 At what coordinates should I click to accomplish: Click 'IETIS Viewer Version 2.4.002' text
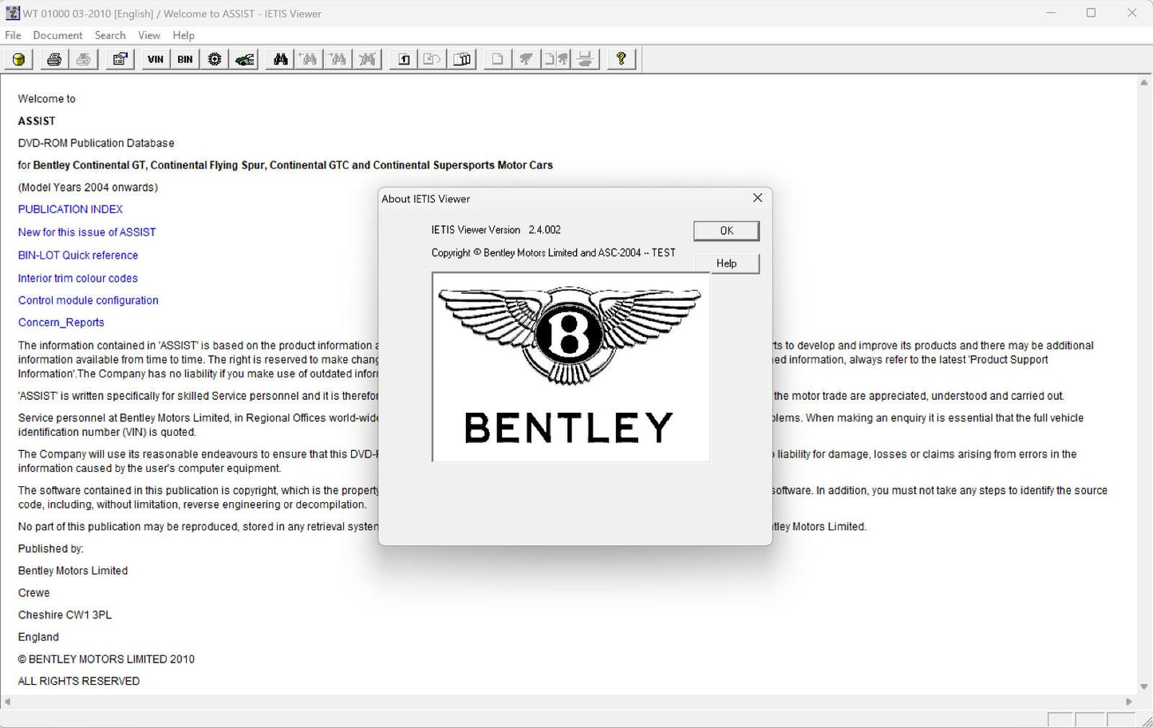coord(496,230)
